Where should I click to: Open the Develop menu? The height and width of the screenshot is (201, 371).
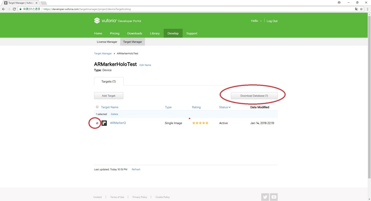coord(173,33)
